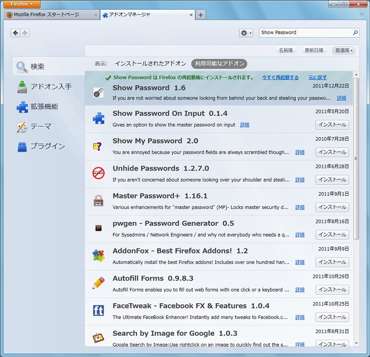The width and height of the screenshot is (370, 357).
Task: Click the AddonFox puzzle pieces icon
Action: [x=98, y=256]
